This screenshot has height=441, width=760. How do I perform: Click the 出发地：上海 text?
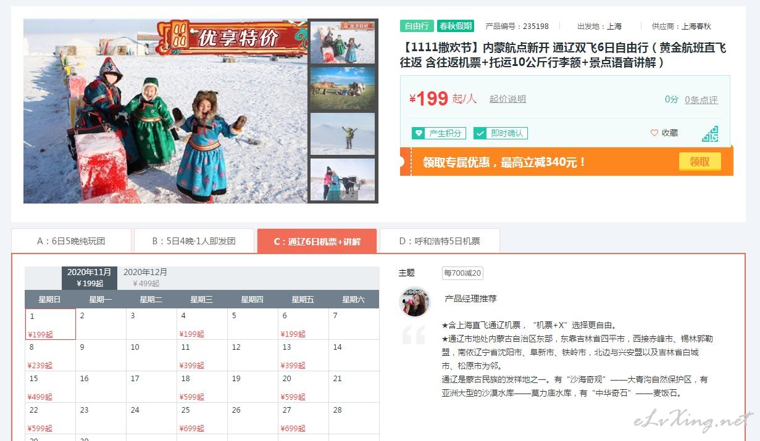599,27
